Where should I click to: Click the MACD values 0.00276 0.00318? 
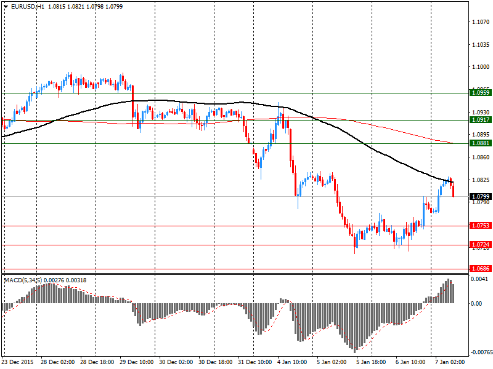(65, 280)
